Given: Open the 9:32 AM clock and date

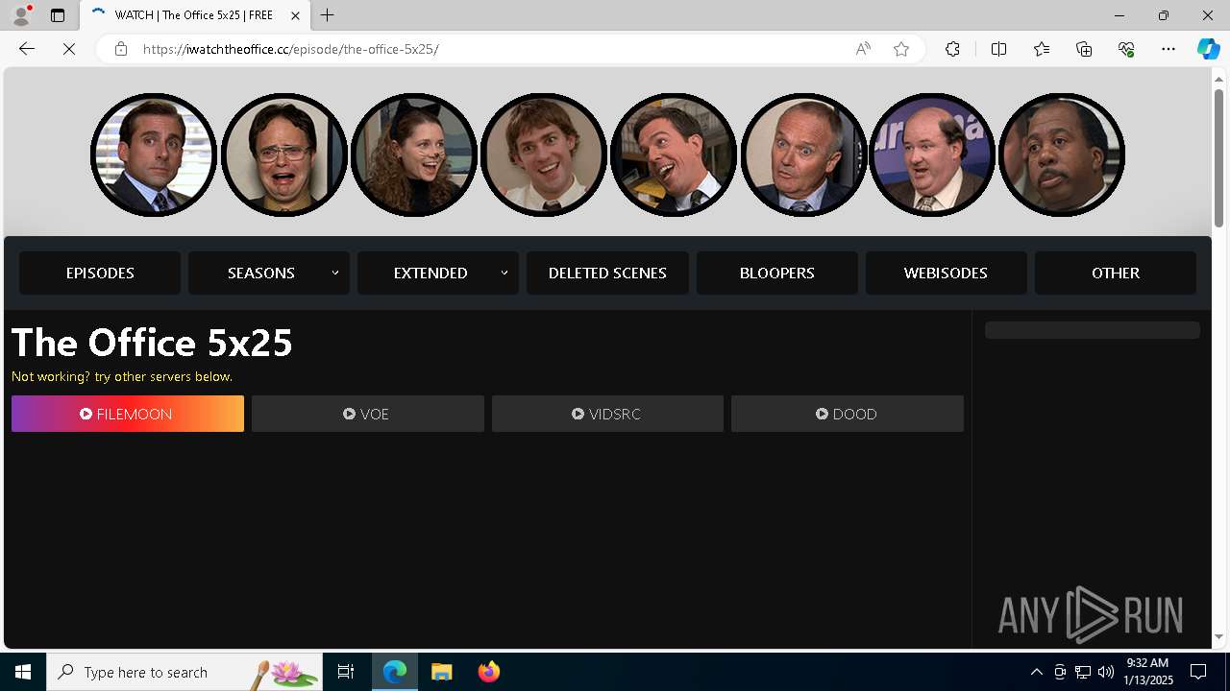Looking at the screenshot, I should (1148, 672).
